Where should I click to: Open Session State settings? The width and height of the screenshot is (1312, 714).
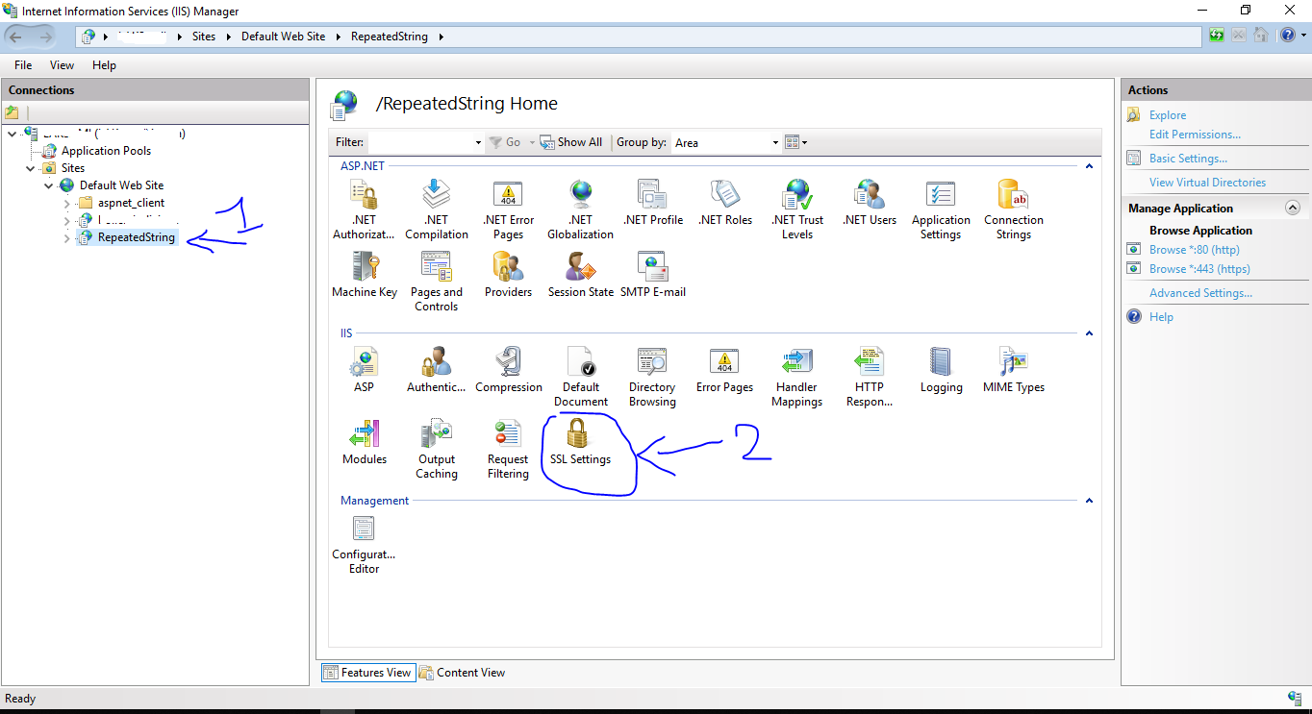[581, 275]
